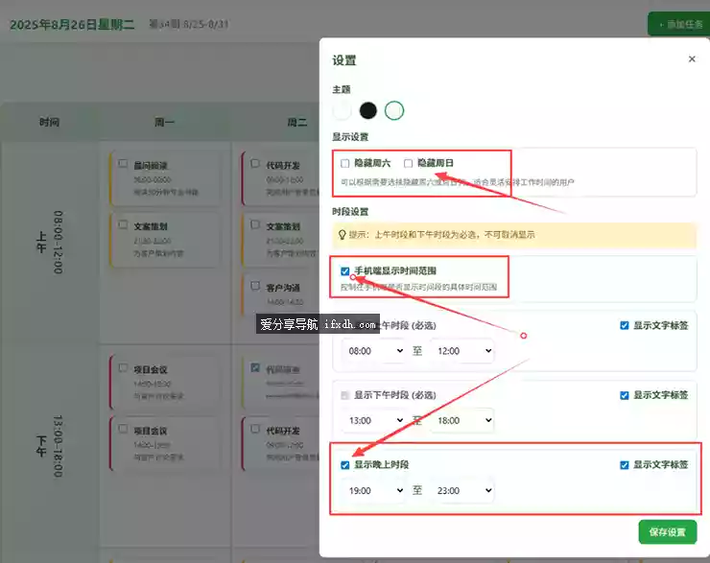
Task: Enable the 隐藏周六 checkbox
Action: click(345, 163)
